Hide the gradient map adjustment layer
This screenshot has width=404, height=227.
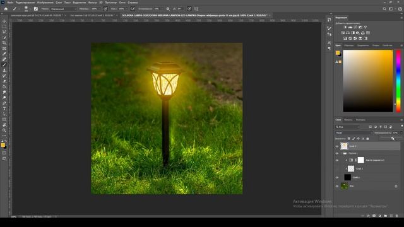[x=336, y=160]
